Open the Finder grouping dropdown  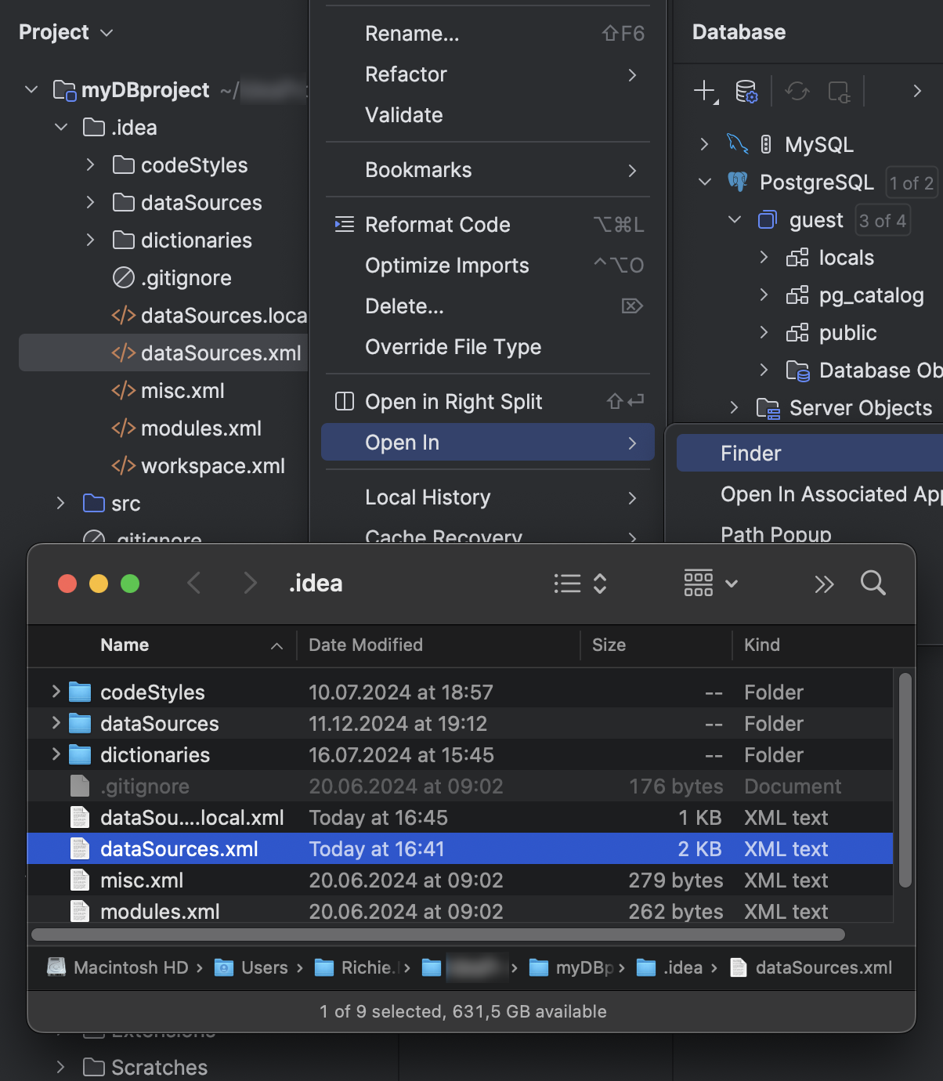[708, 583]
